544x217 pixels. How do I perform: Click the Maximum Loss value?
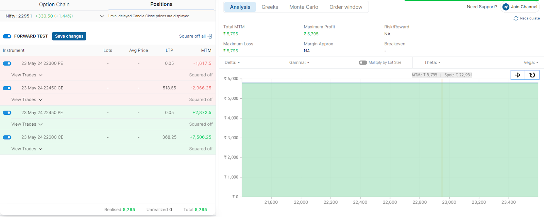click(x=231, y=51)
